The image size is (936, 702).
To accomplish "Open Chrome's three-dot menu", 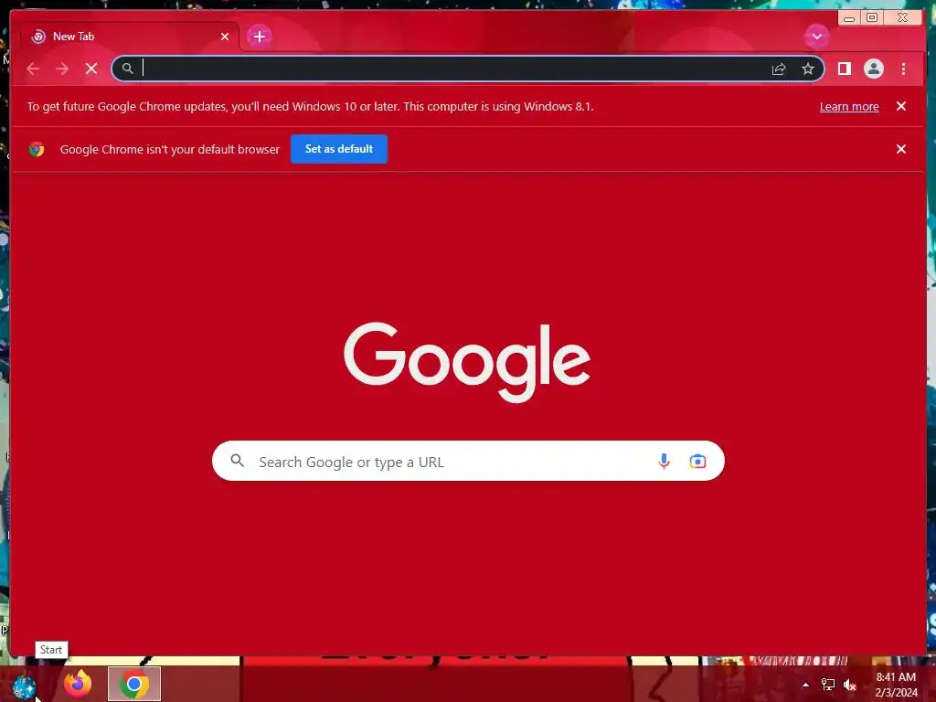I will 903,69.
